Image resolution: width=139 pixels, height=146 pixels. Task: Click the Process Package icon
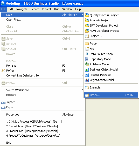[x=87, y=75]
